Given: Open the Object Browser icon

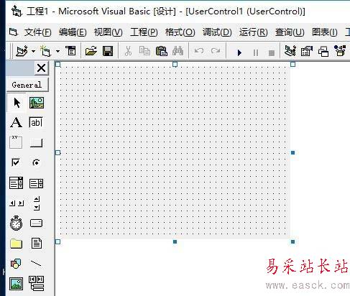Looking at the screenshot, I should tap(340, 51).
